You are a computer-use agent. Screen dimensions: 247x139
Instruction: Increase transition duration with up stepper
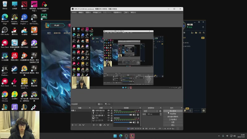pos(161,113)
